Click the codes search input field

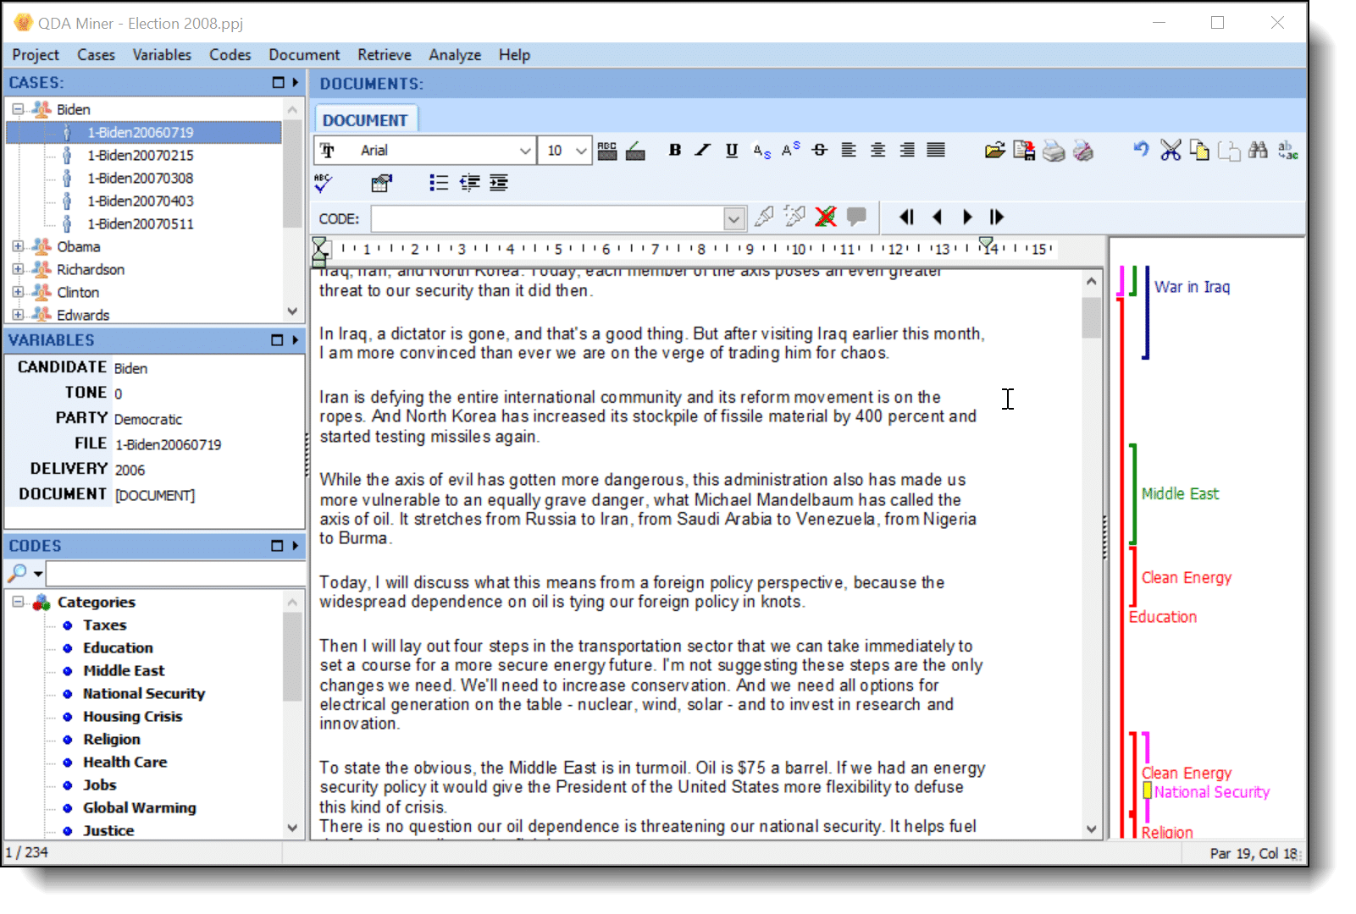point(175,574)
